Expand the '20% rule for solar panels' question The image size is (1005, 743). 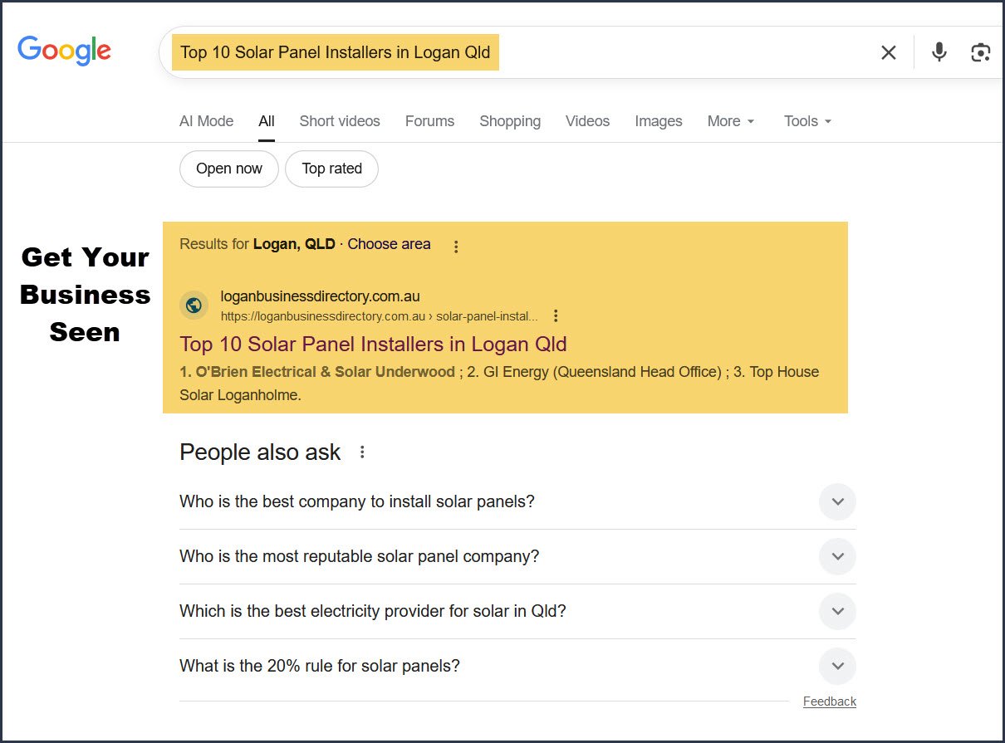point(837,666)
